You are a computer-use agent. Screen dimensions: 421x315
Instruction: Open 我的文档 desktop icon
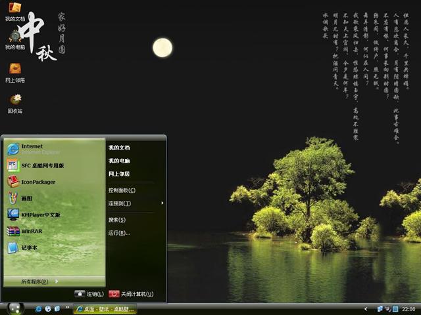point(14,11)
